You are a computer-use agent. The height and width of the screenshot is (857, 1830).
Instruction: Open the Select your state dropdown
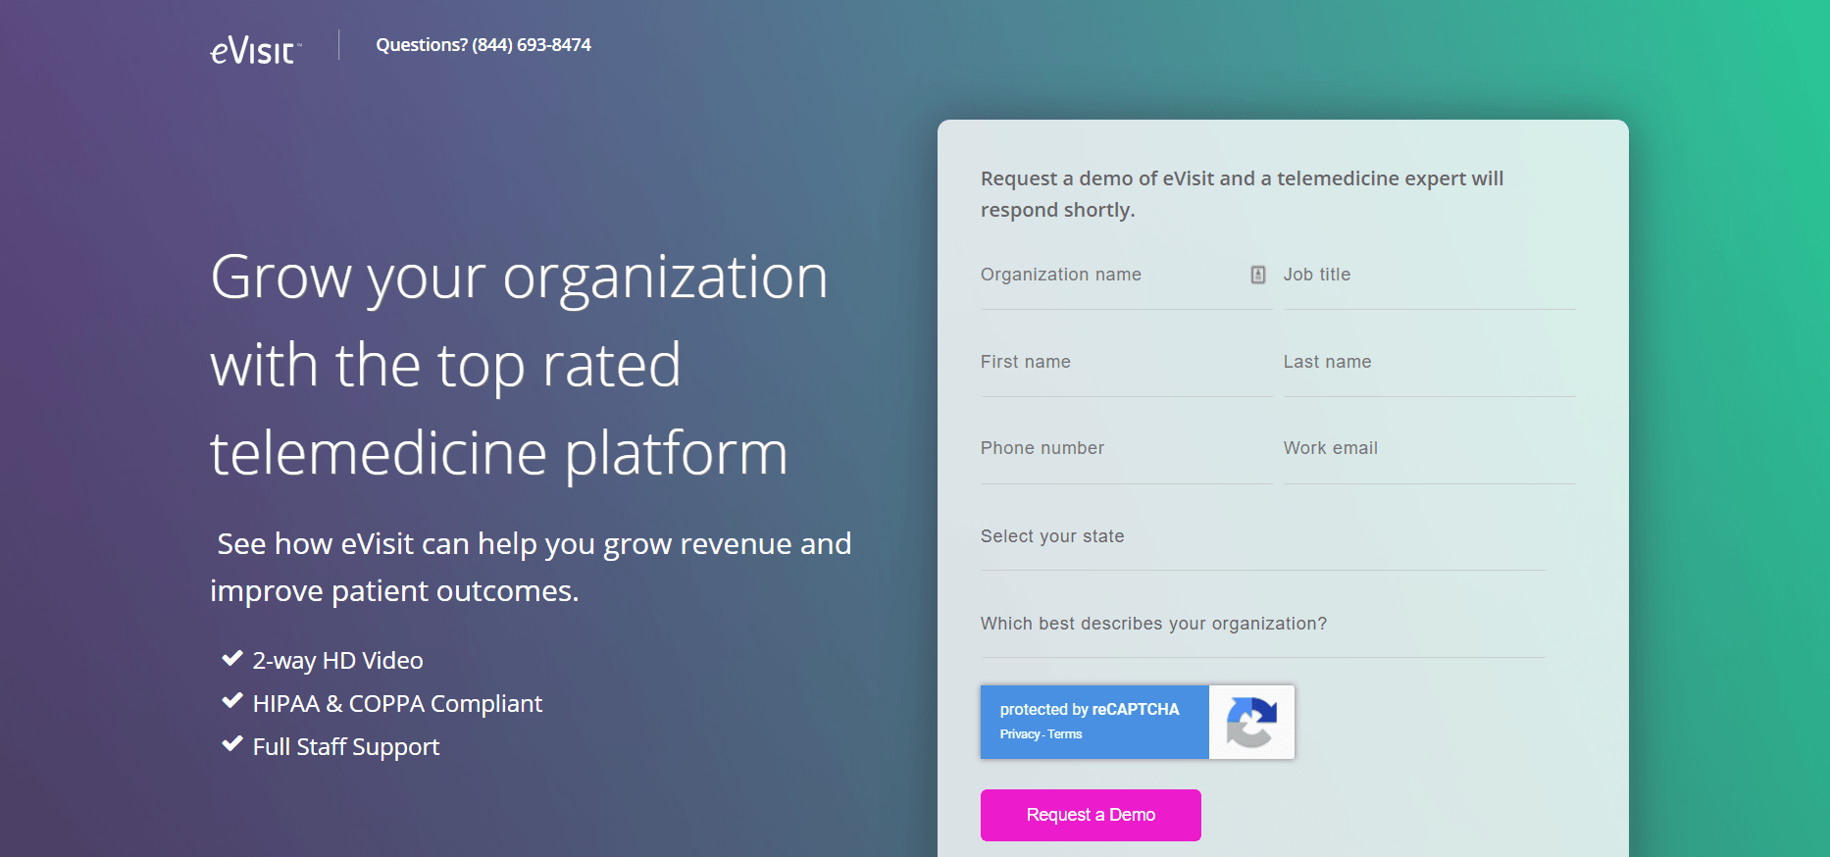coord(1263,537)
